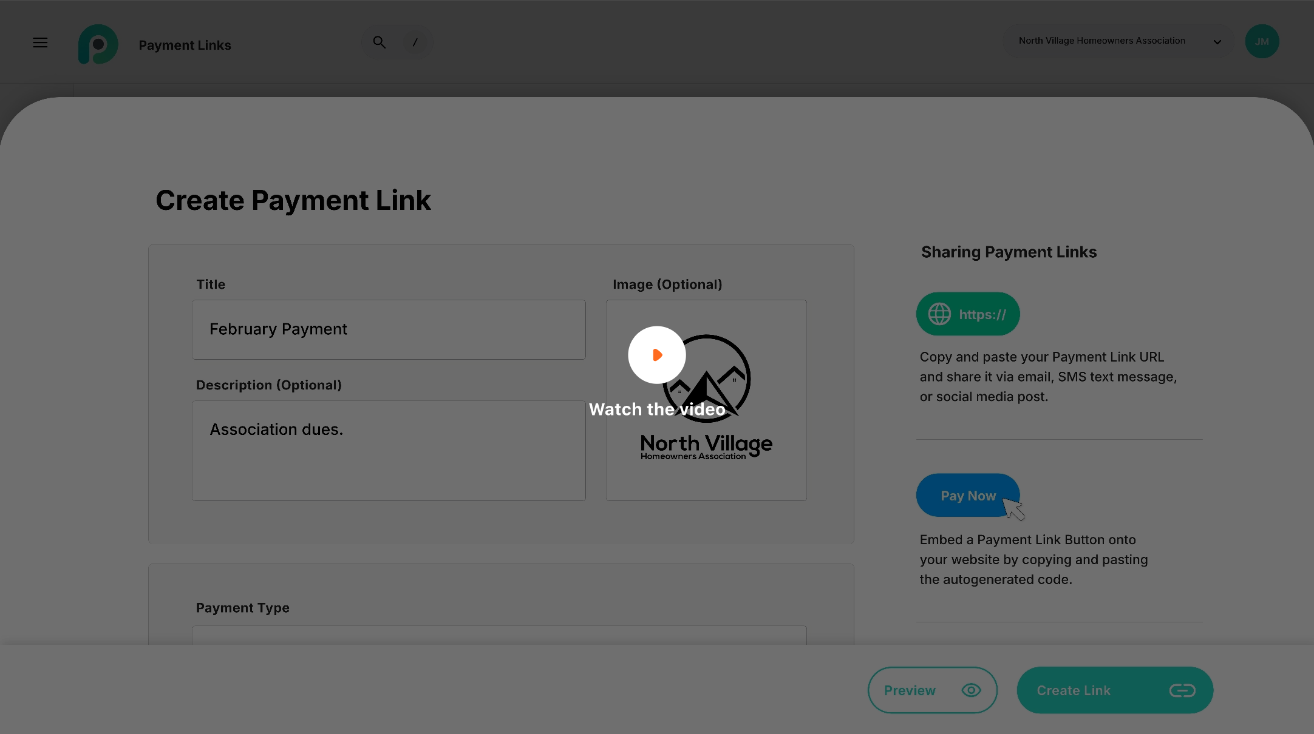The image size is (1314, 734).
Task: Click the search magnifier icon
Action: pos(378,42)
